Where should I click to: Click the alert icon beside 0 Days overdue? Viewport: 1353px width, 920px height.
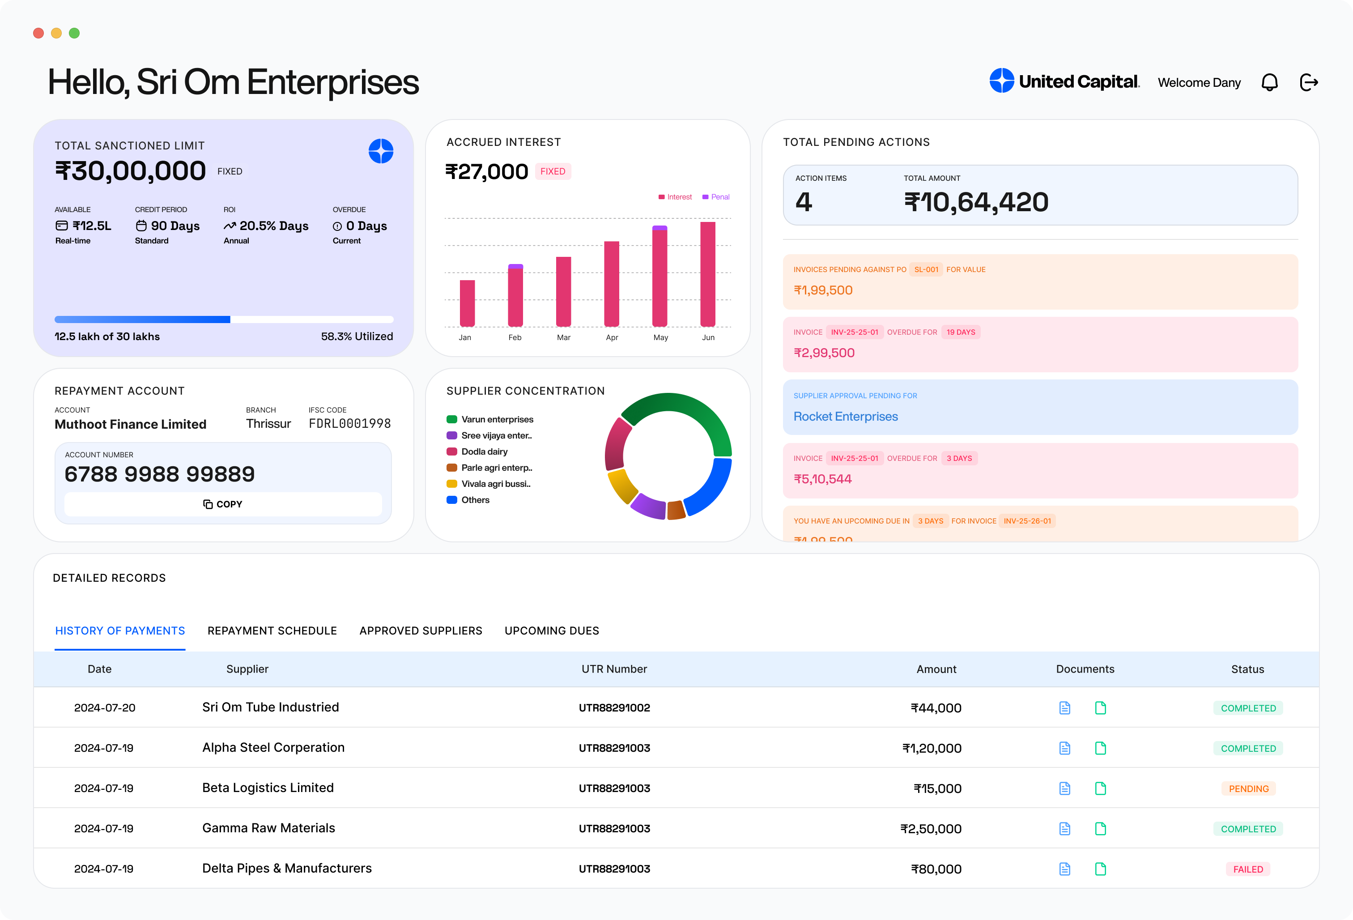coord(337,226)
